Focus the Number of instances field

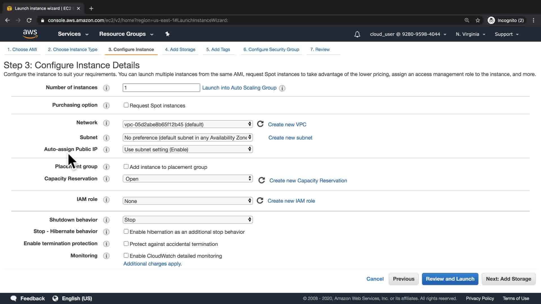pyautogui.click(x=161, y=88)
